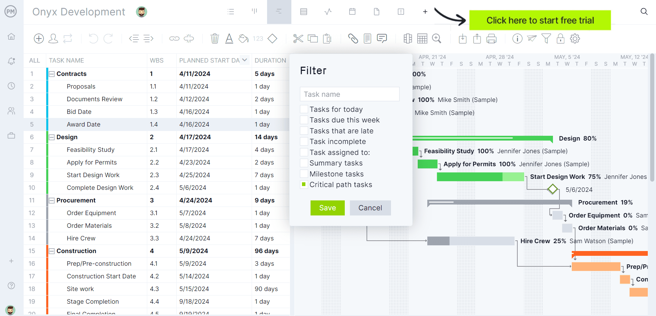The width and height of the screenshot is (656, 316).
Task: Click the link tasks chain icon
Action: [174, 39]
